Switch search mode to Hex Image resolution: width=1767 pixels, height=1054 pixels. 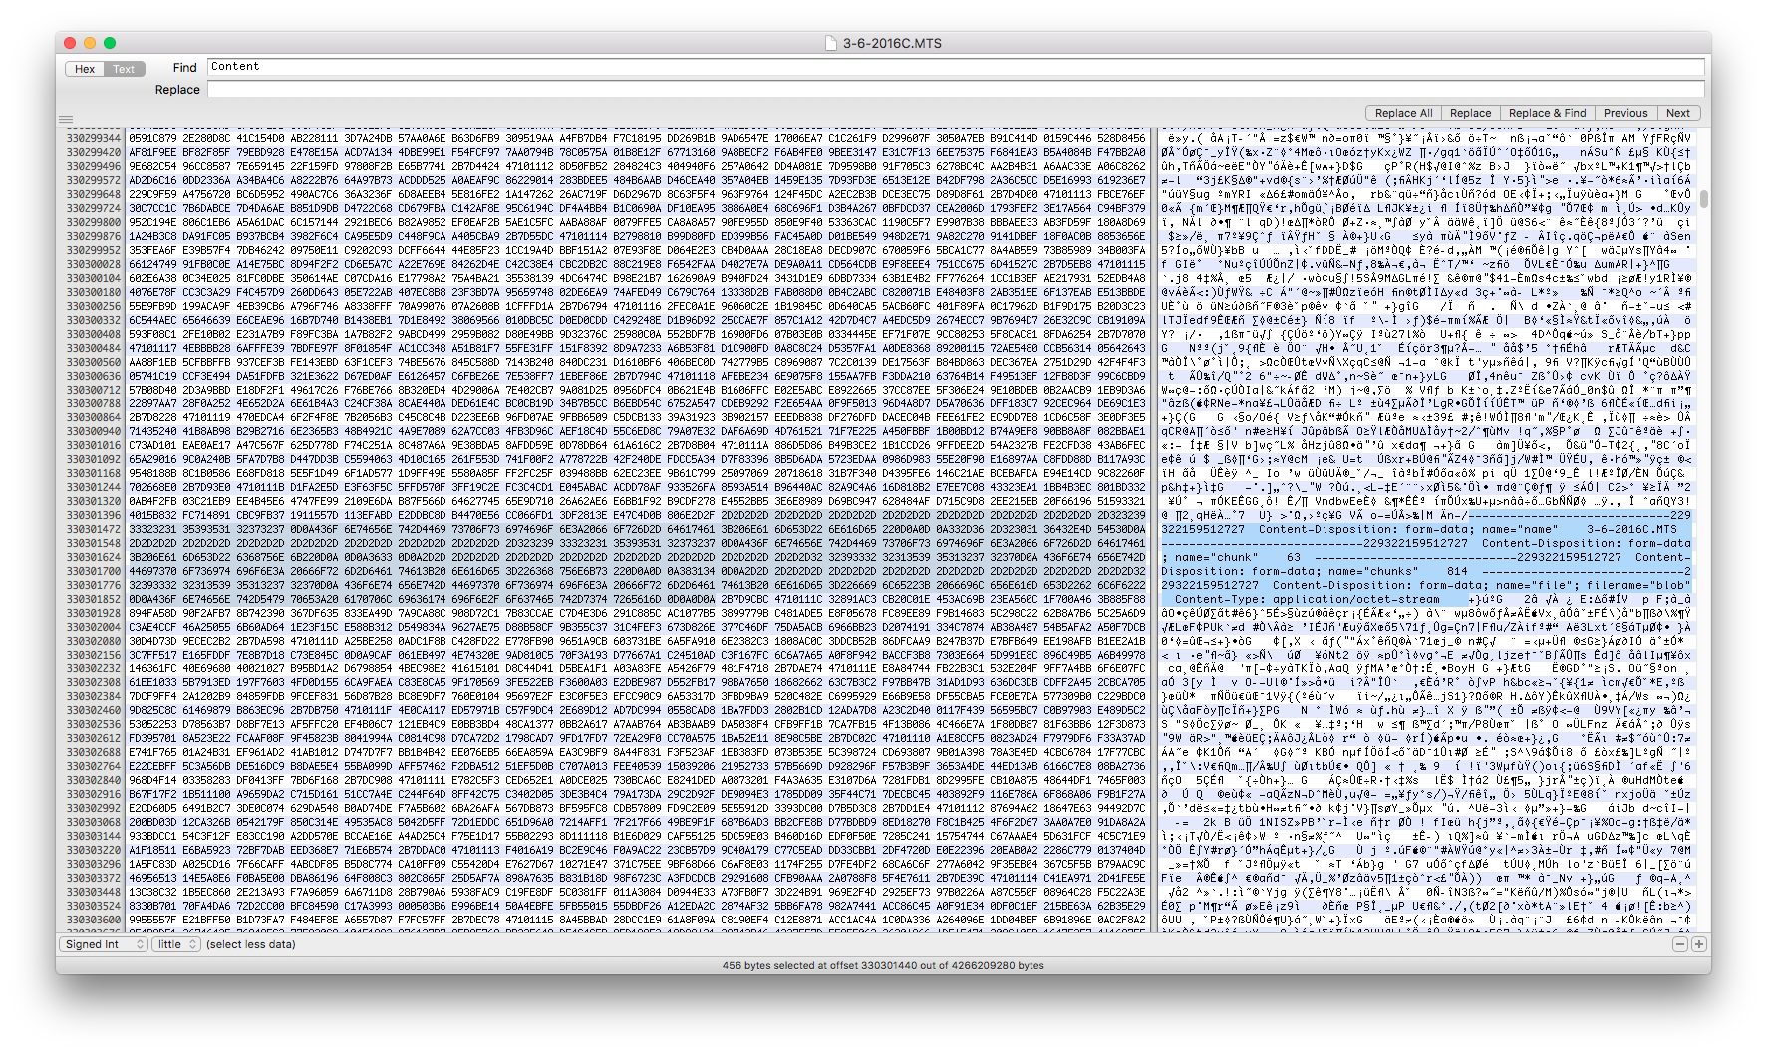[85, 69]
